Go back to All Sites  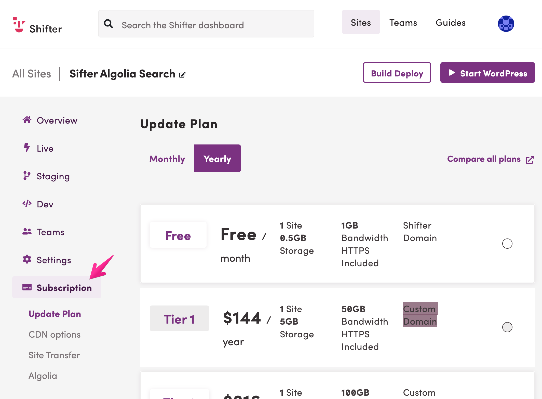[x=32, y=74]
